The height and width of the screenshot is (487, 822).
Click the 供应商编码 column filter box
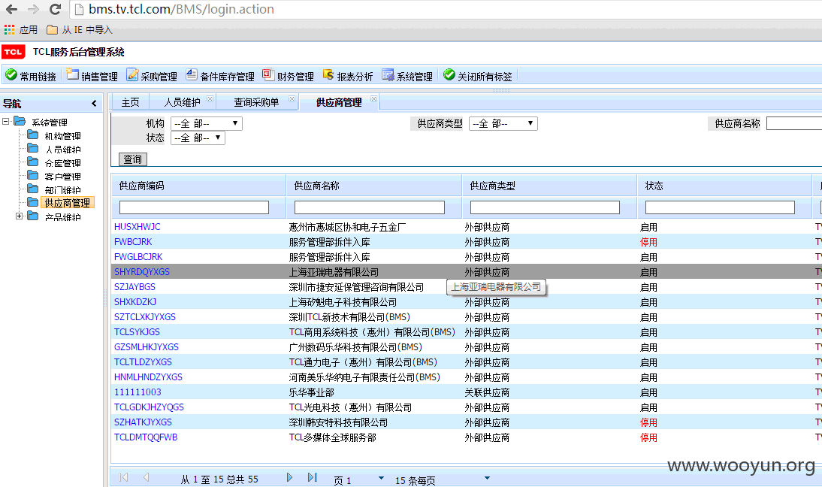pos(194,207)
